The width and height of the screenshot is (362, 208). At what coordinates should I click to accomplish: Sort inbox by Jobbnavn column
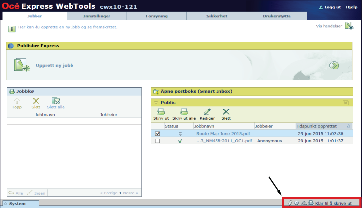[224, 126]
